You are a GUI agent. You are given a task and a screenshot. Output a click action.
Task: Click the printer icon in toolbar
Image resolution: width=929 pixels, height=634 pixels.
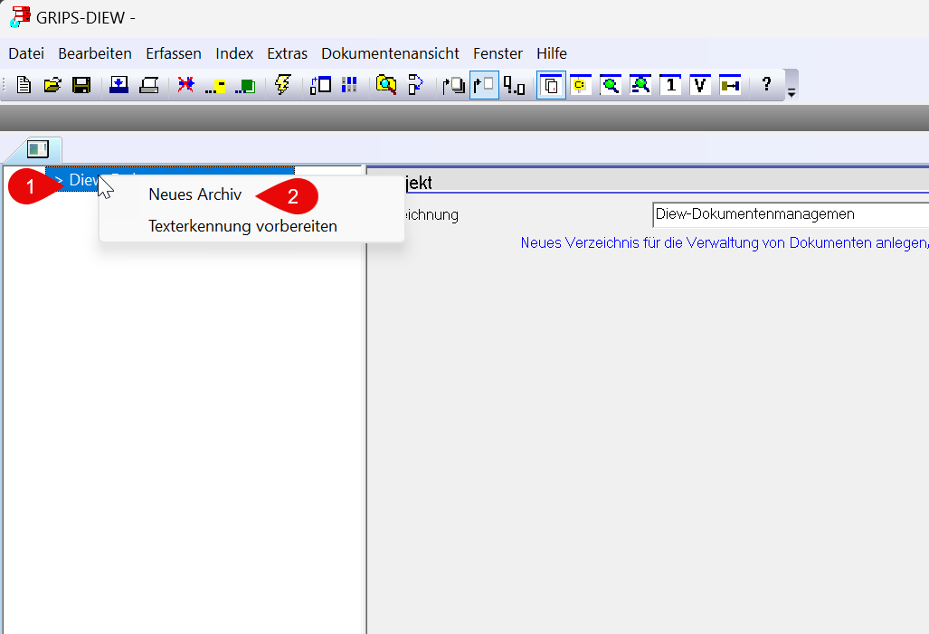[149, 85]
